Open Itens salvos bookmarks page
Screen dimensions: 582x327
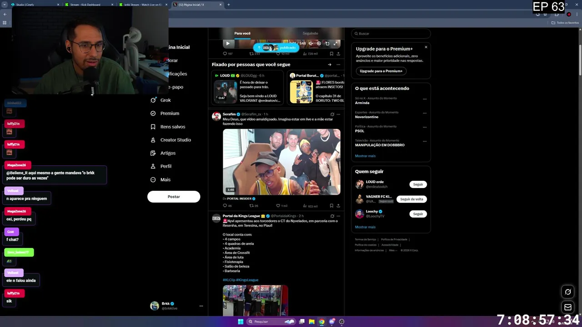tap(168, 127)
